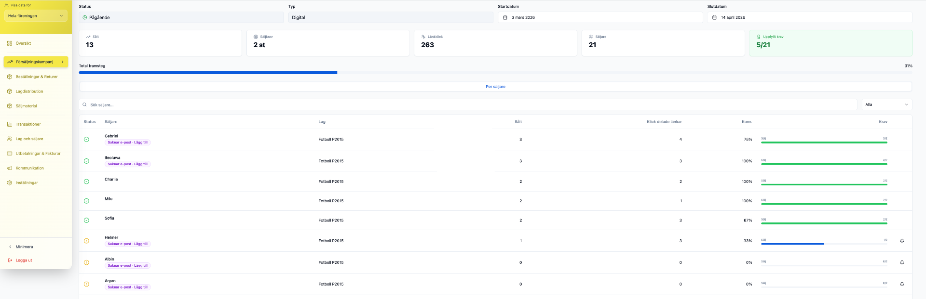The image size is (926, 299).
Task: Click the calendar icon in Startdatum field
Action: click(x=505, y=17)
